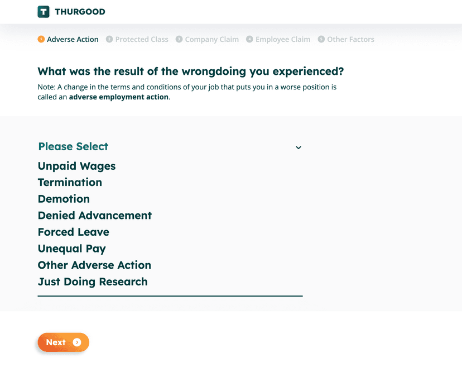Viewport: 462px width, 367px height.
Task: Select the Forced Leave option
Action: point(73,232)
